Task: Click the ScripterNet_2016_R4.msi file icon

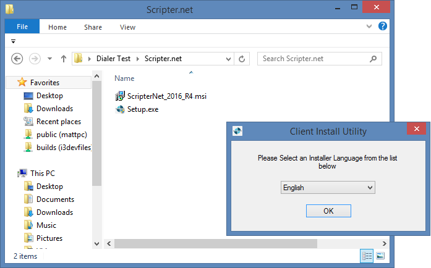Action: [x=121, y=96]
